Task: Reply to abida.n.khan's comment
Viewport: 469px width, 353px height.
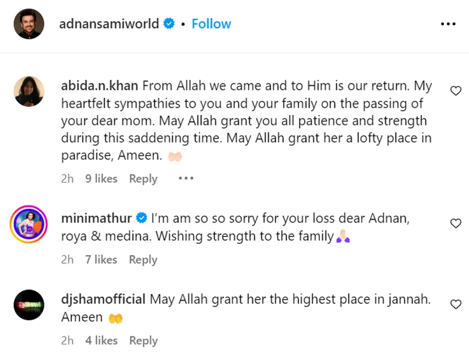Action: pyautogui.click(x=143, y=179)
